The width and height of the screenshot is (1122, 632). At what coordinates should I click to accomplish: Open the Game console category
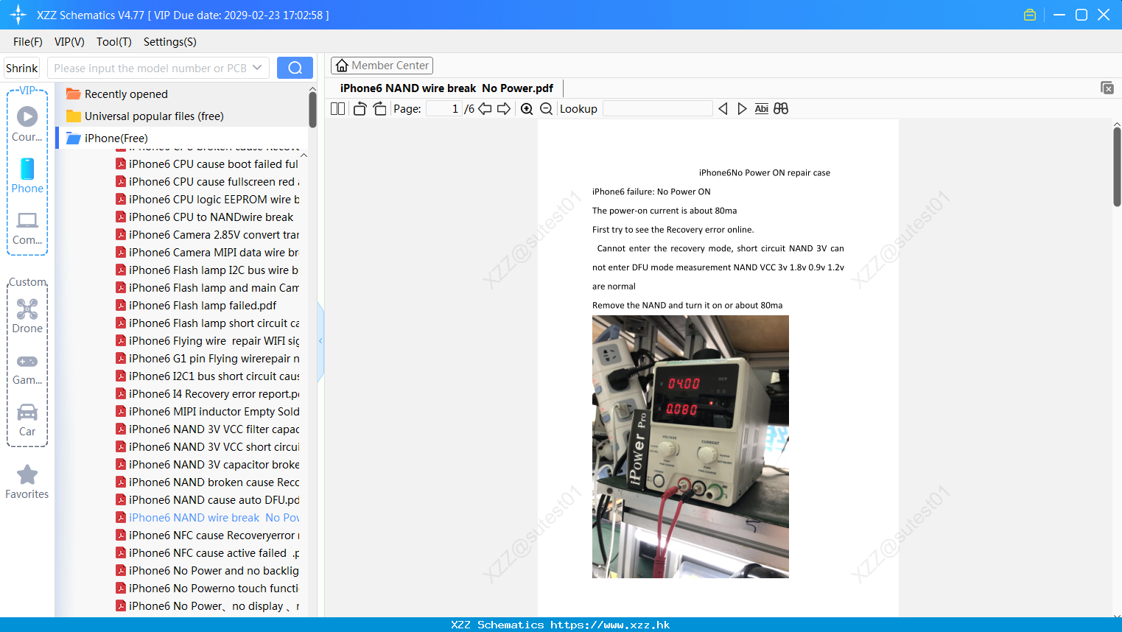click(27, 368)
